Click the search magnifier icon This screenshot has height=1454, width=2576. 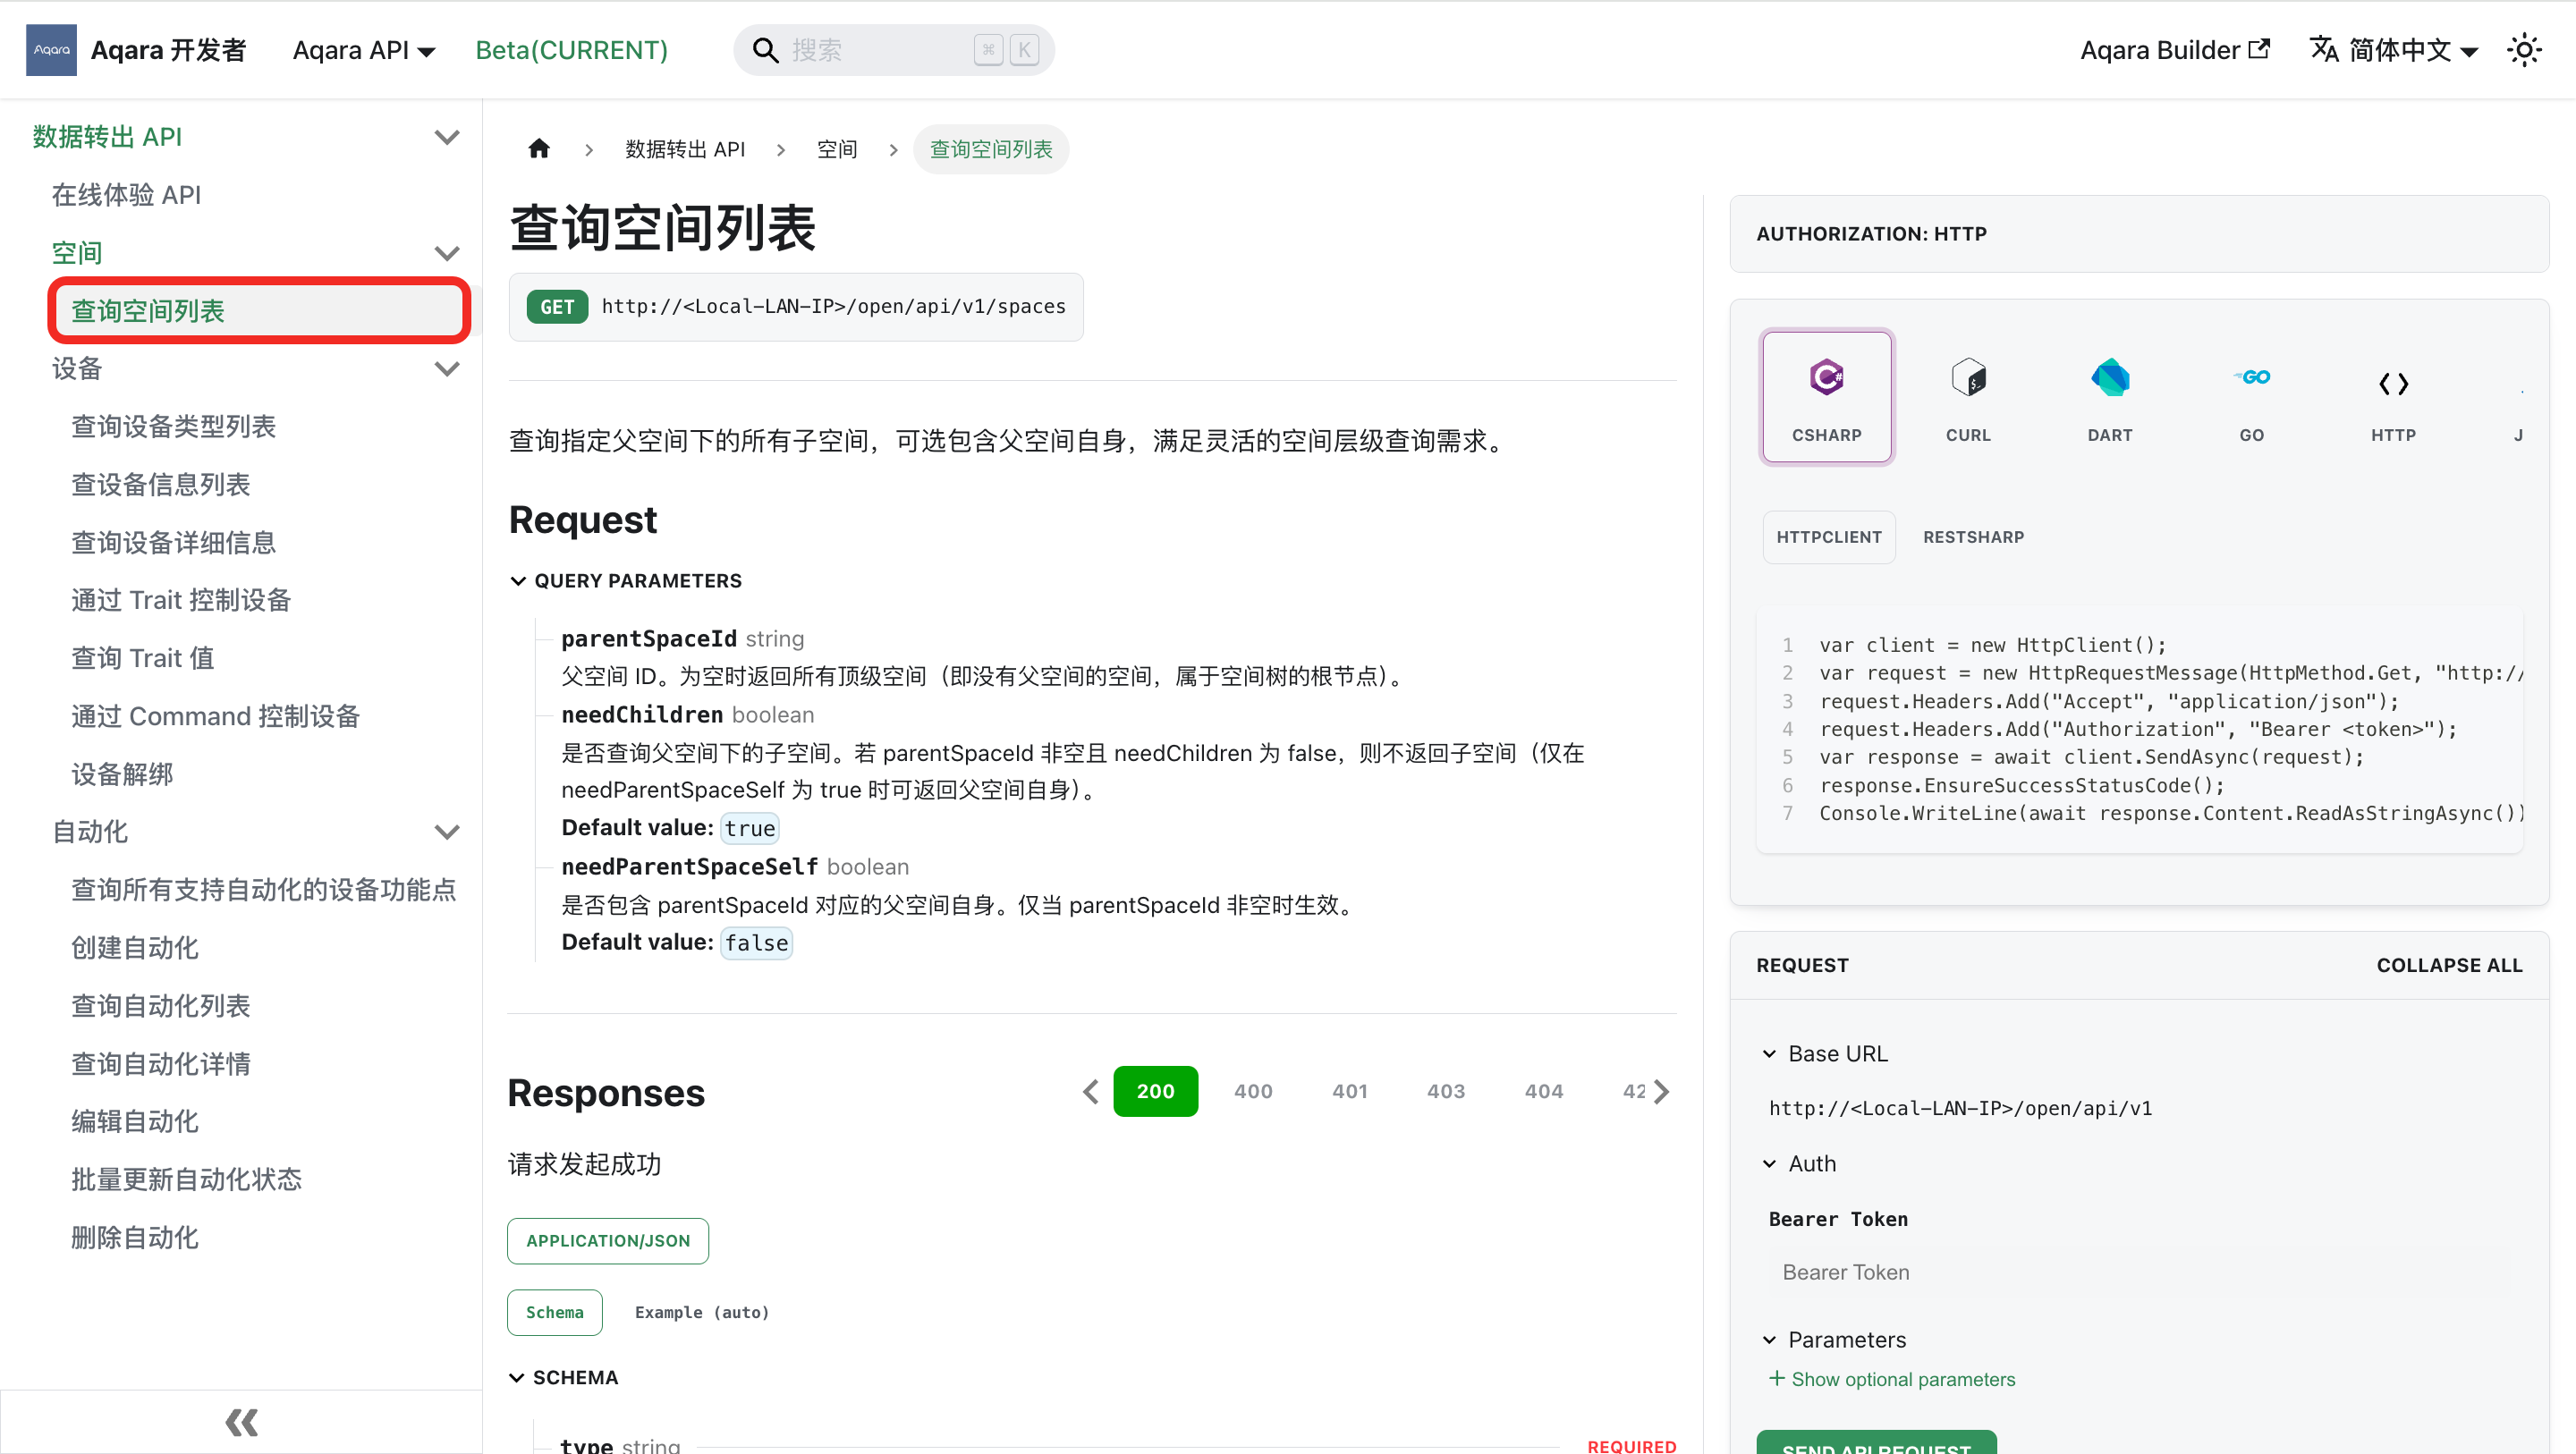tap(765, 50)
